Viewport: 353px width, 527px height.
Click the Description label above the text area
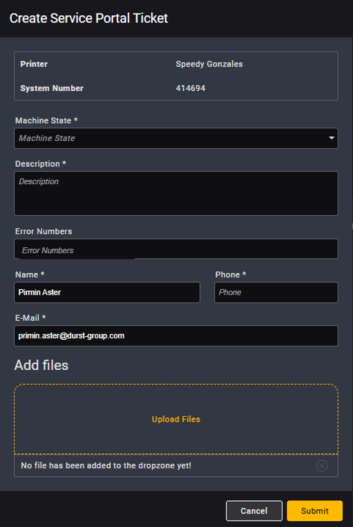tap(40, 164)
